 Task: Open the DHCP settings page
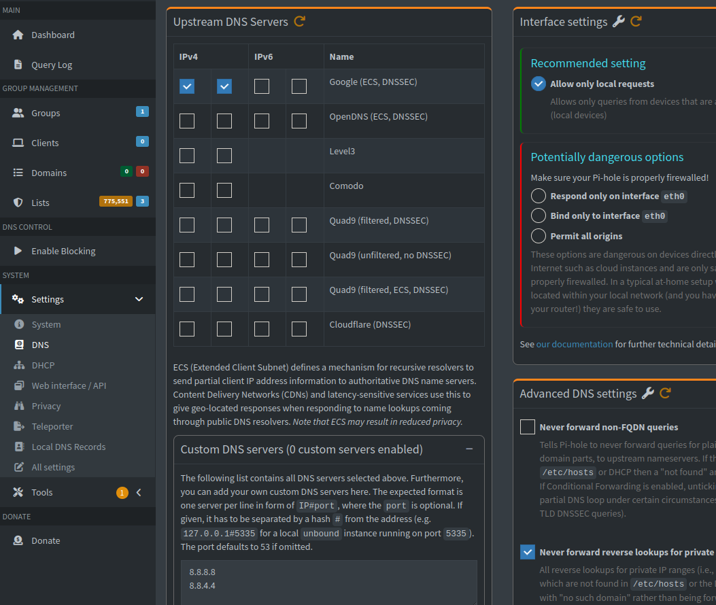click(43, 365)
